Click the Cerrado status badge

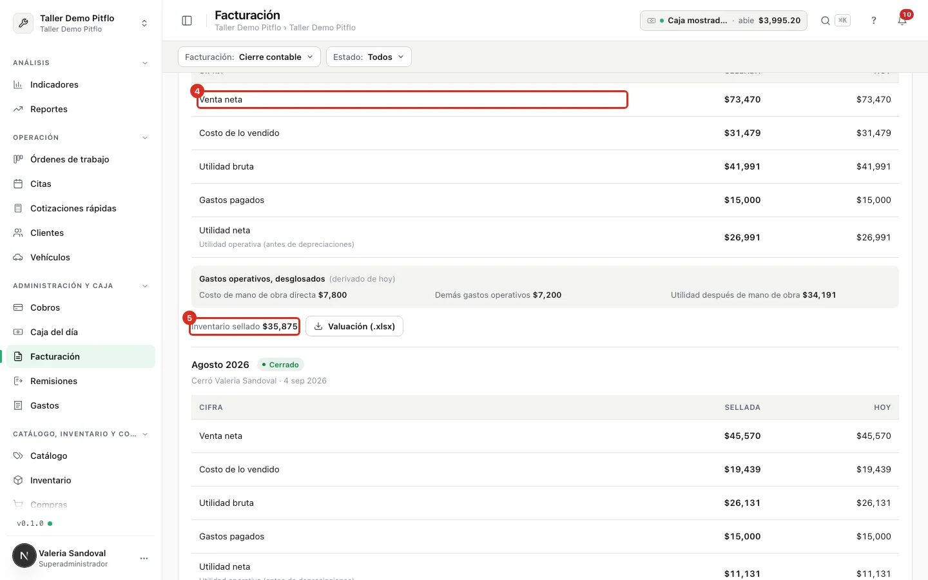pos(280,365)
